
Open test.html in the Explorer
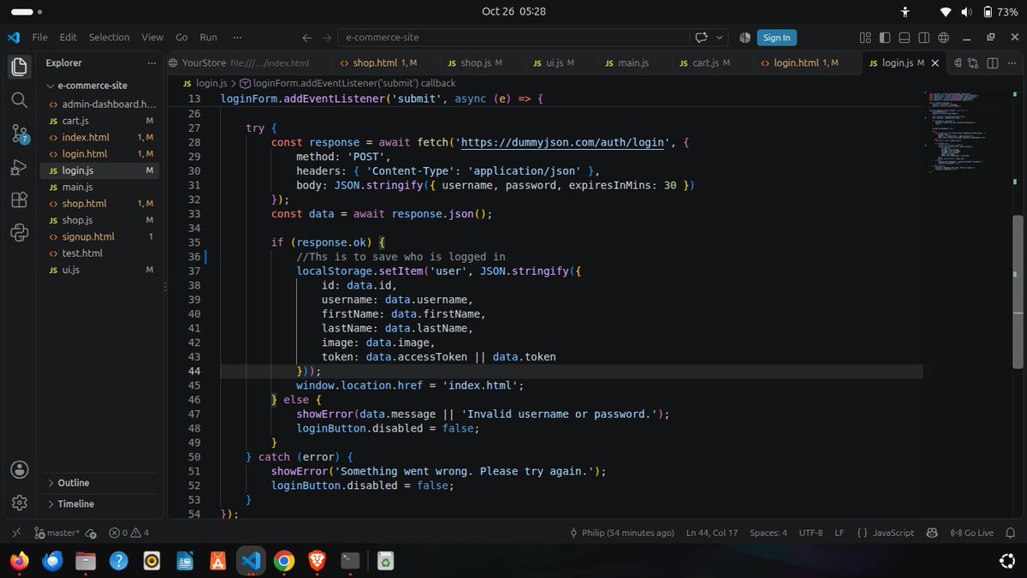click(103, 253)
